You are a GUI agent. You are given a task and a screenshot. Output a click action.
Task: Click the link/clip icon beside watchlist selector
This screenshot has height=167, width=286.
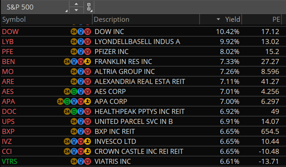pyautogui.click(x=89, y=7)
